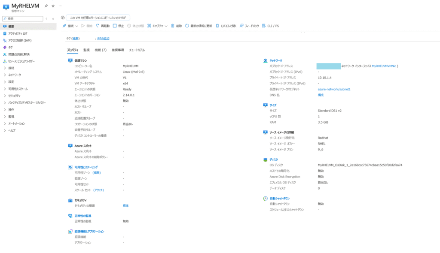Pin MyRHELVM with the pushpin icon

coord(46,6)
